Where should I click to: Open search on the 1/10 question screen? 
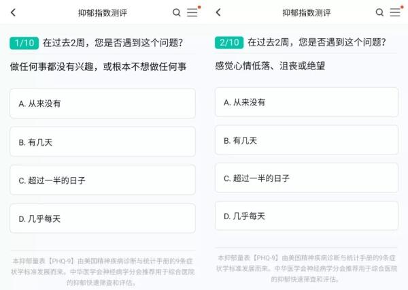(177, 12)
